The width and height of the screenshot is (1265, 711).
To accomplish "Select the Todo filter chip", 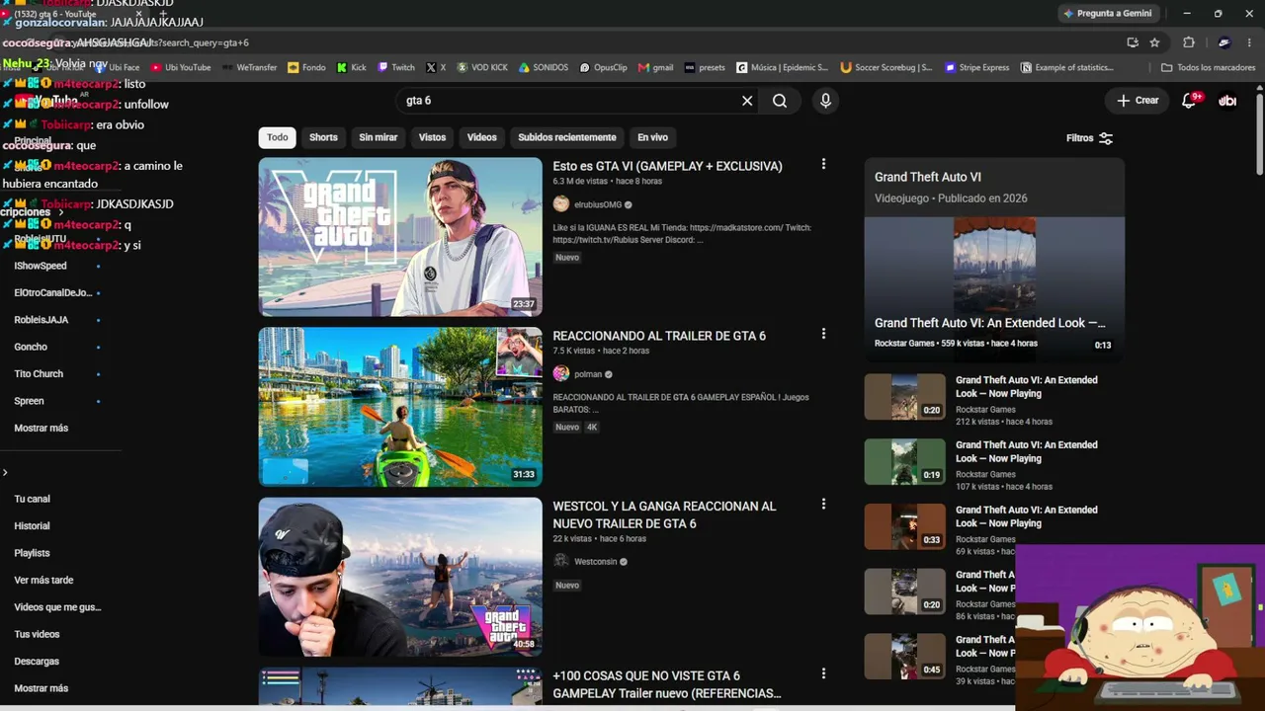I will pyautogui.click(x=278, y=137).
